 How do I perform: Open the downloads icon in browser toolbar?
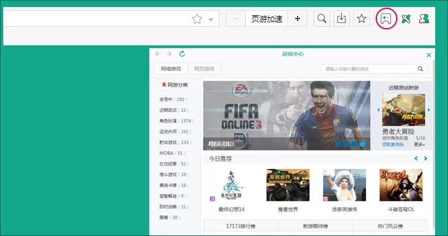coord(341,19)
